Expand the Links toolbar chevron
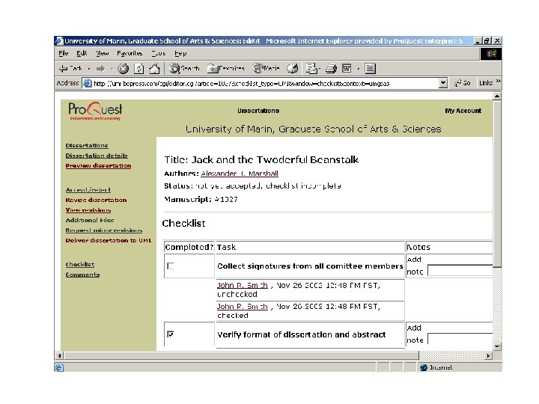The image size is (539, 404). 498,82
